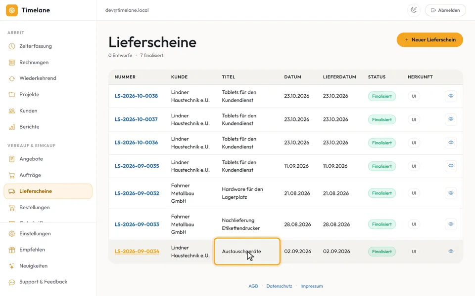475x296 pixels.
Task: Click the LIEFERDATUM column header
Action: click(339, 77)
